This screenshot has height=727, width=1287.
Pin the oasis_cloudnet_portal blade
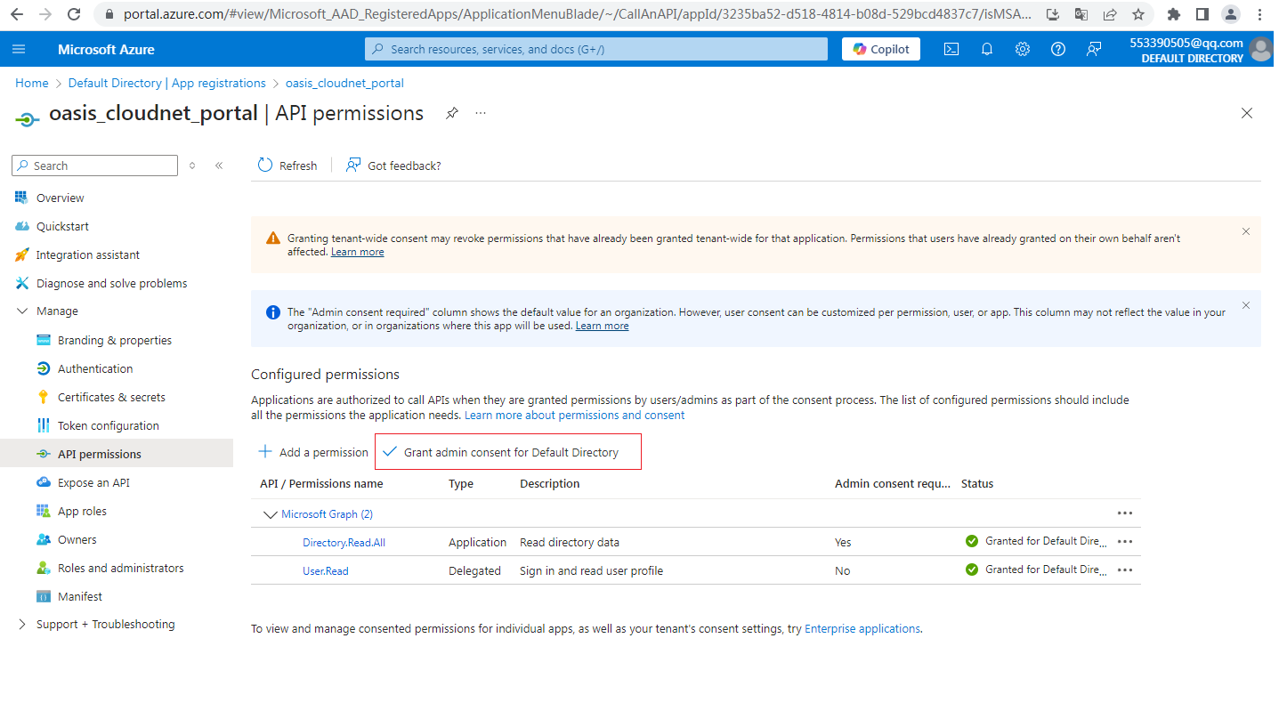tap(452, 113)
